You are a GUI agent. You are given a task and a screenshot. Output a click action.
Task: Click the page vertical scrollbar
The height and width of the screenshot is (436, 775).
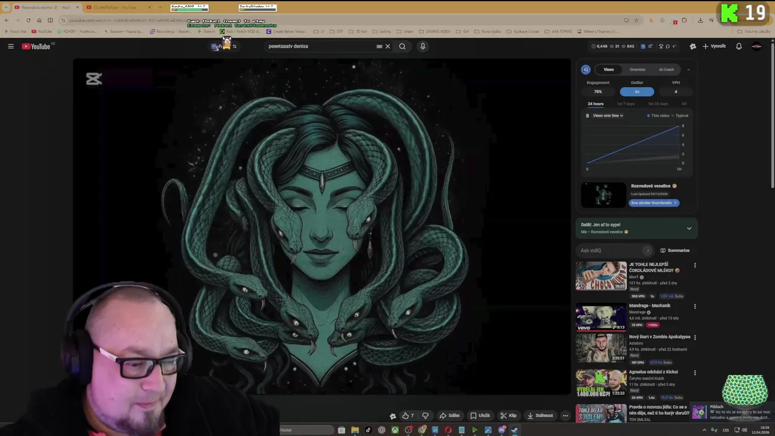click(x=772, y=115)
